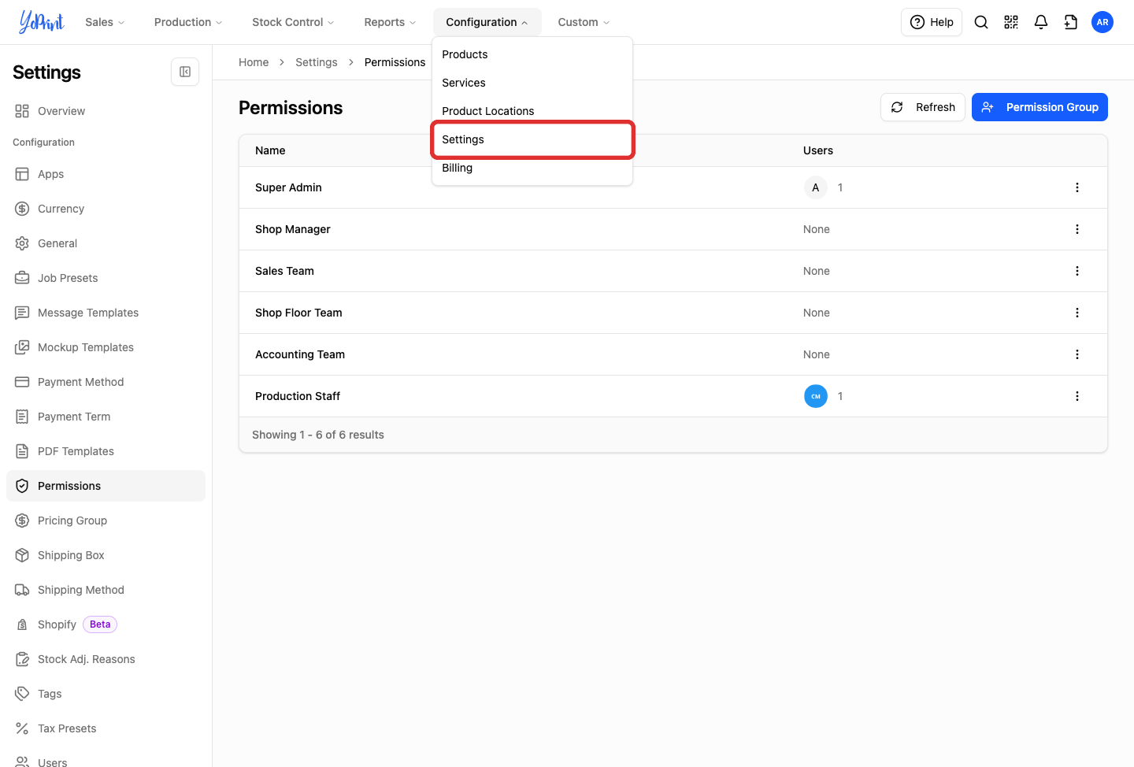Open Overview in the sidebar
Image resolution: width=1134 pixels, height=767 pixels.
point(106,111)
